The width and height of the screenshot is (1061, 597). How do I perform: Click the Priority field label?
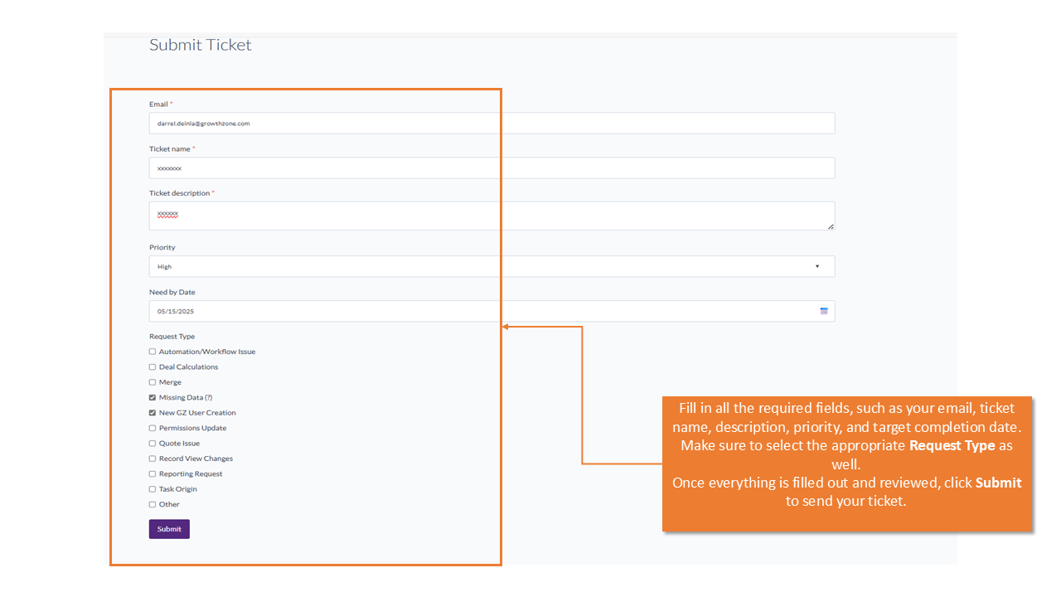coord(162,247)
